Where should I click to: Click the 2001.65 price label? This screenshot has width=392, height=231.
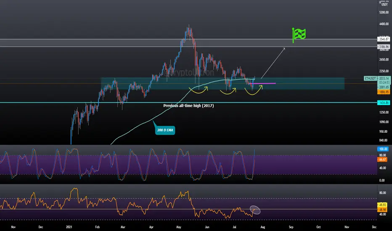click(384, 87)
